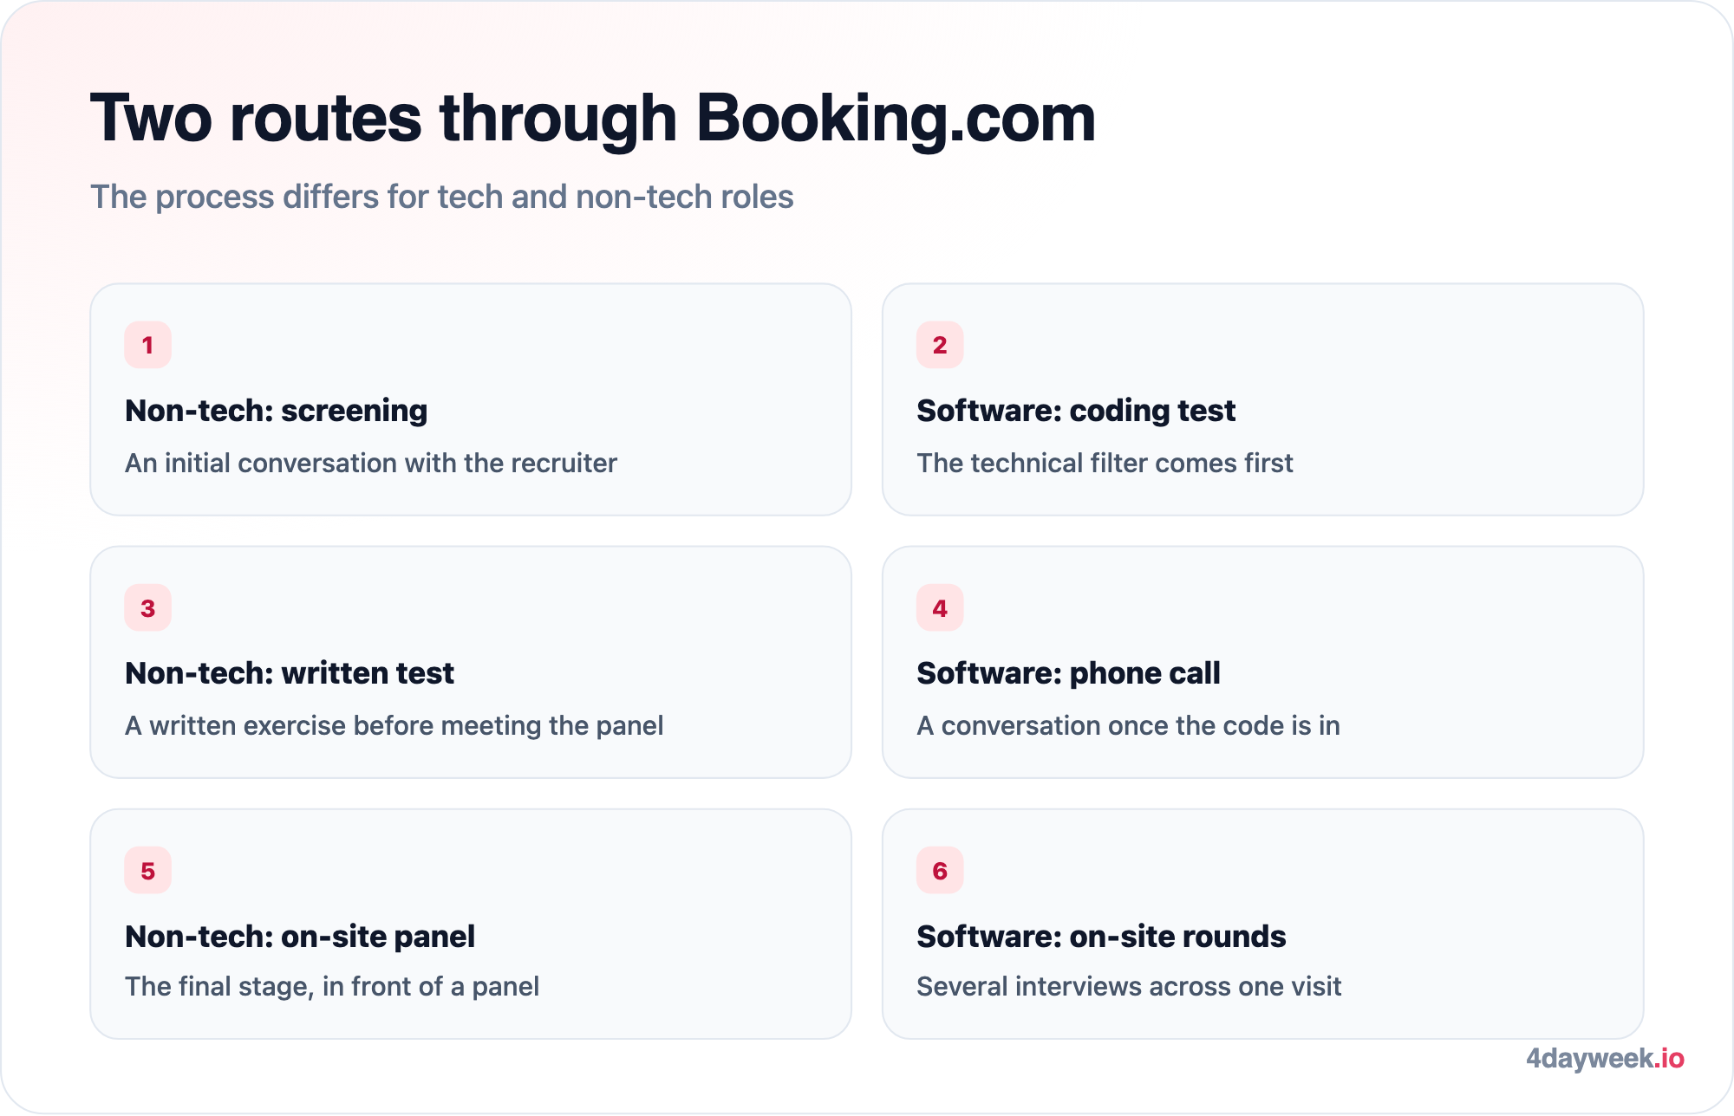
Task: Select the subtitle about tech and non-tech roles
Action: tap(442, 197)
